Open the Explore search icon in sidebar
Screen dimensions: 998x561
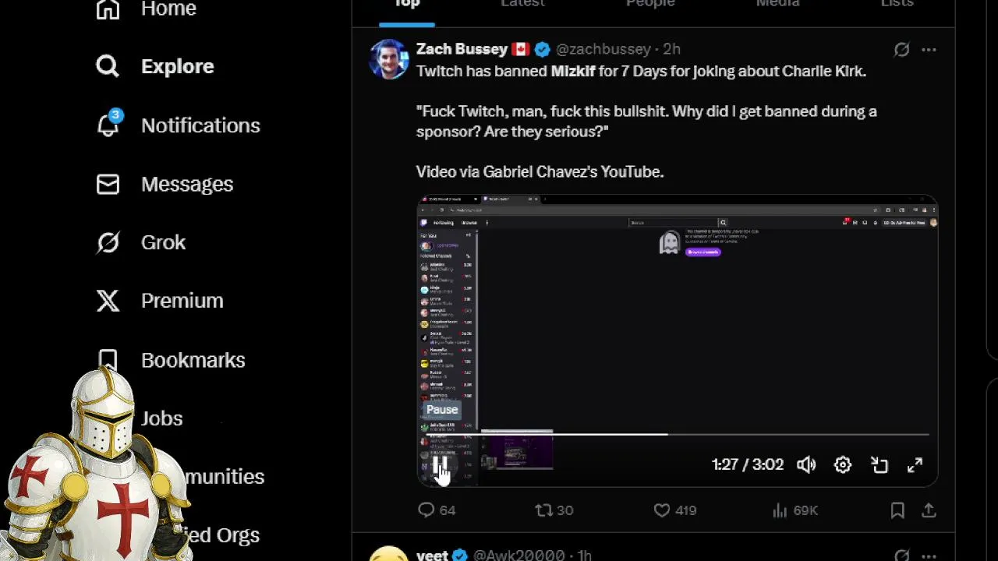tap(108, 66)
